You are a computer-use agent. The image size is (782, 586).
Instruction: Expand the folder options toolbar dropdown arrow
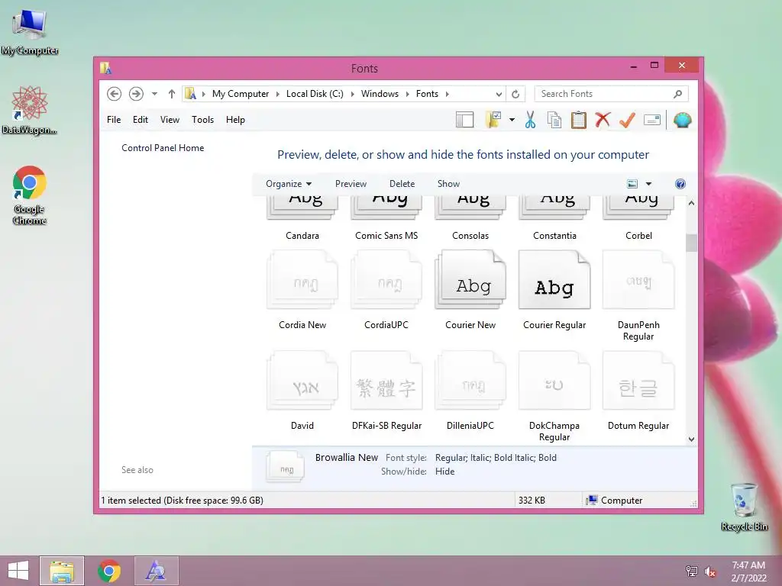512,120
